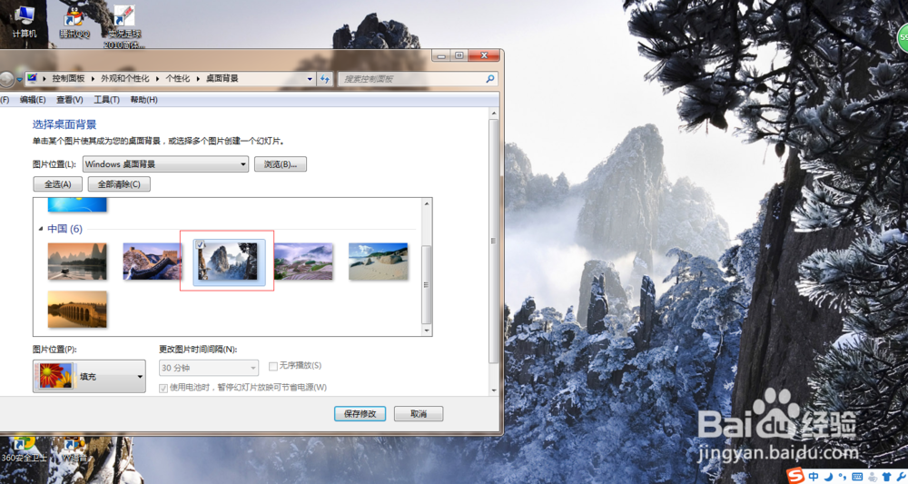Open the 编辑(E) menu
Viewport: 908px width, 484px height.
pyautogui.click(x=33, y=100)
